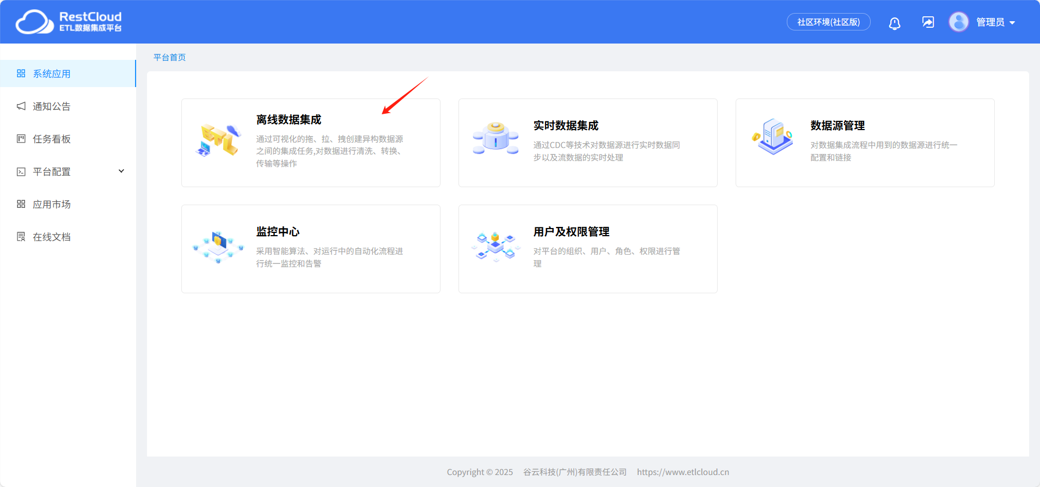Screen dimensions: 1040x487
Task: Click the 管理员 username label
Action: pyautogui.click(x=990, y=22)
